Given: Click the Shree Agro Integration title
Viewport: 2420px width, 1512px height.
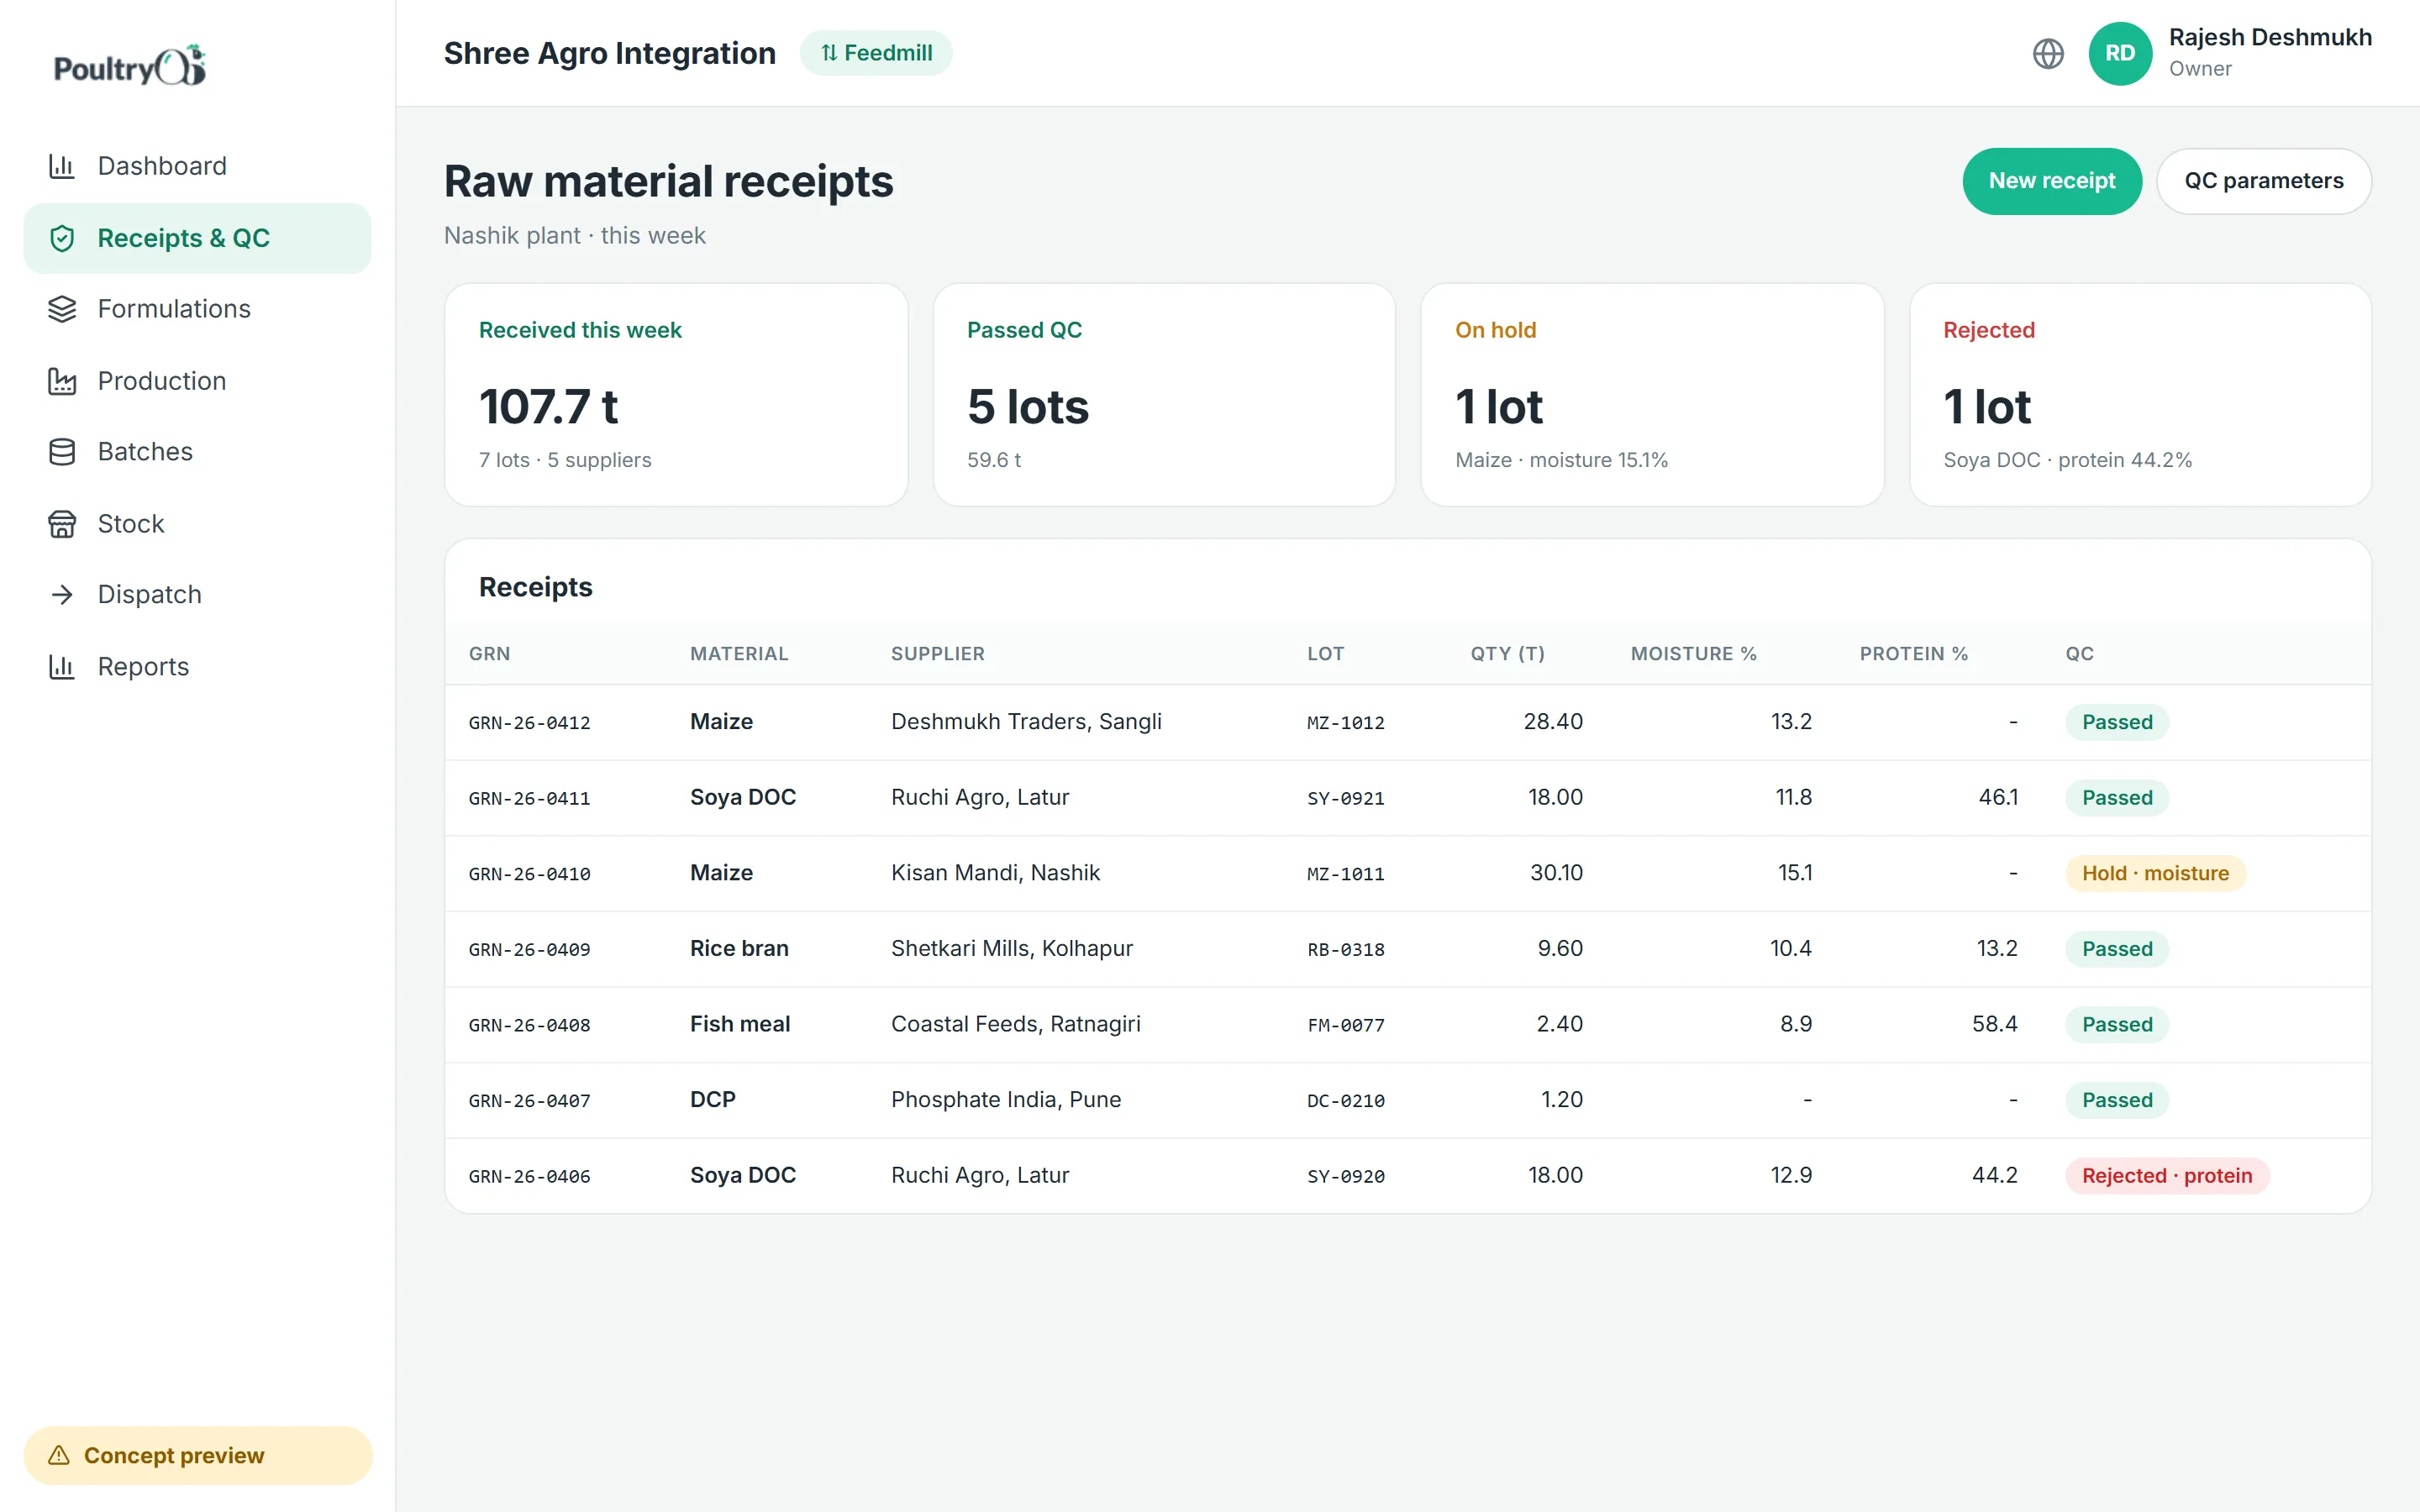Looking at the screenshot, I should (x=610, y=53).
